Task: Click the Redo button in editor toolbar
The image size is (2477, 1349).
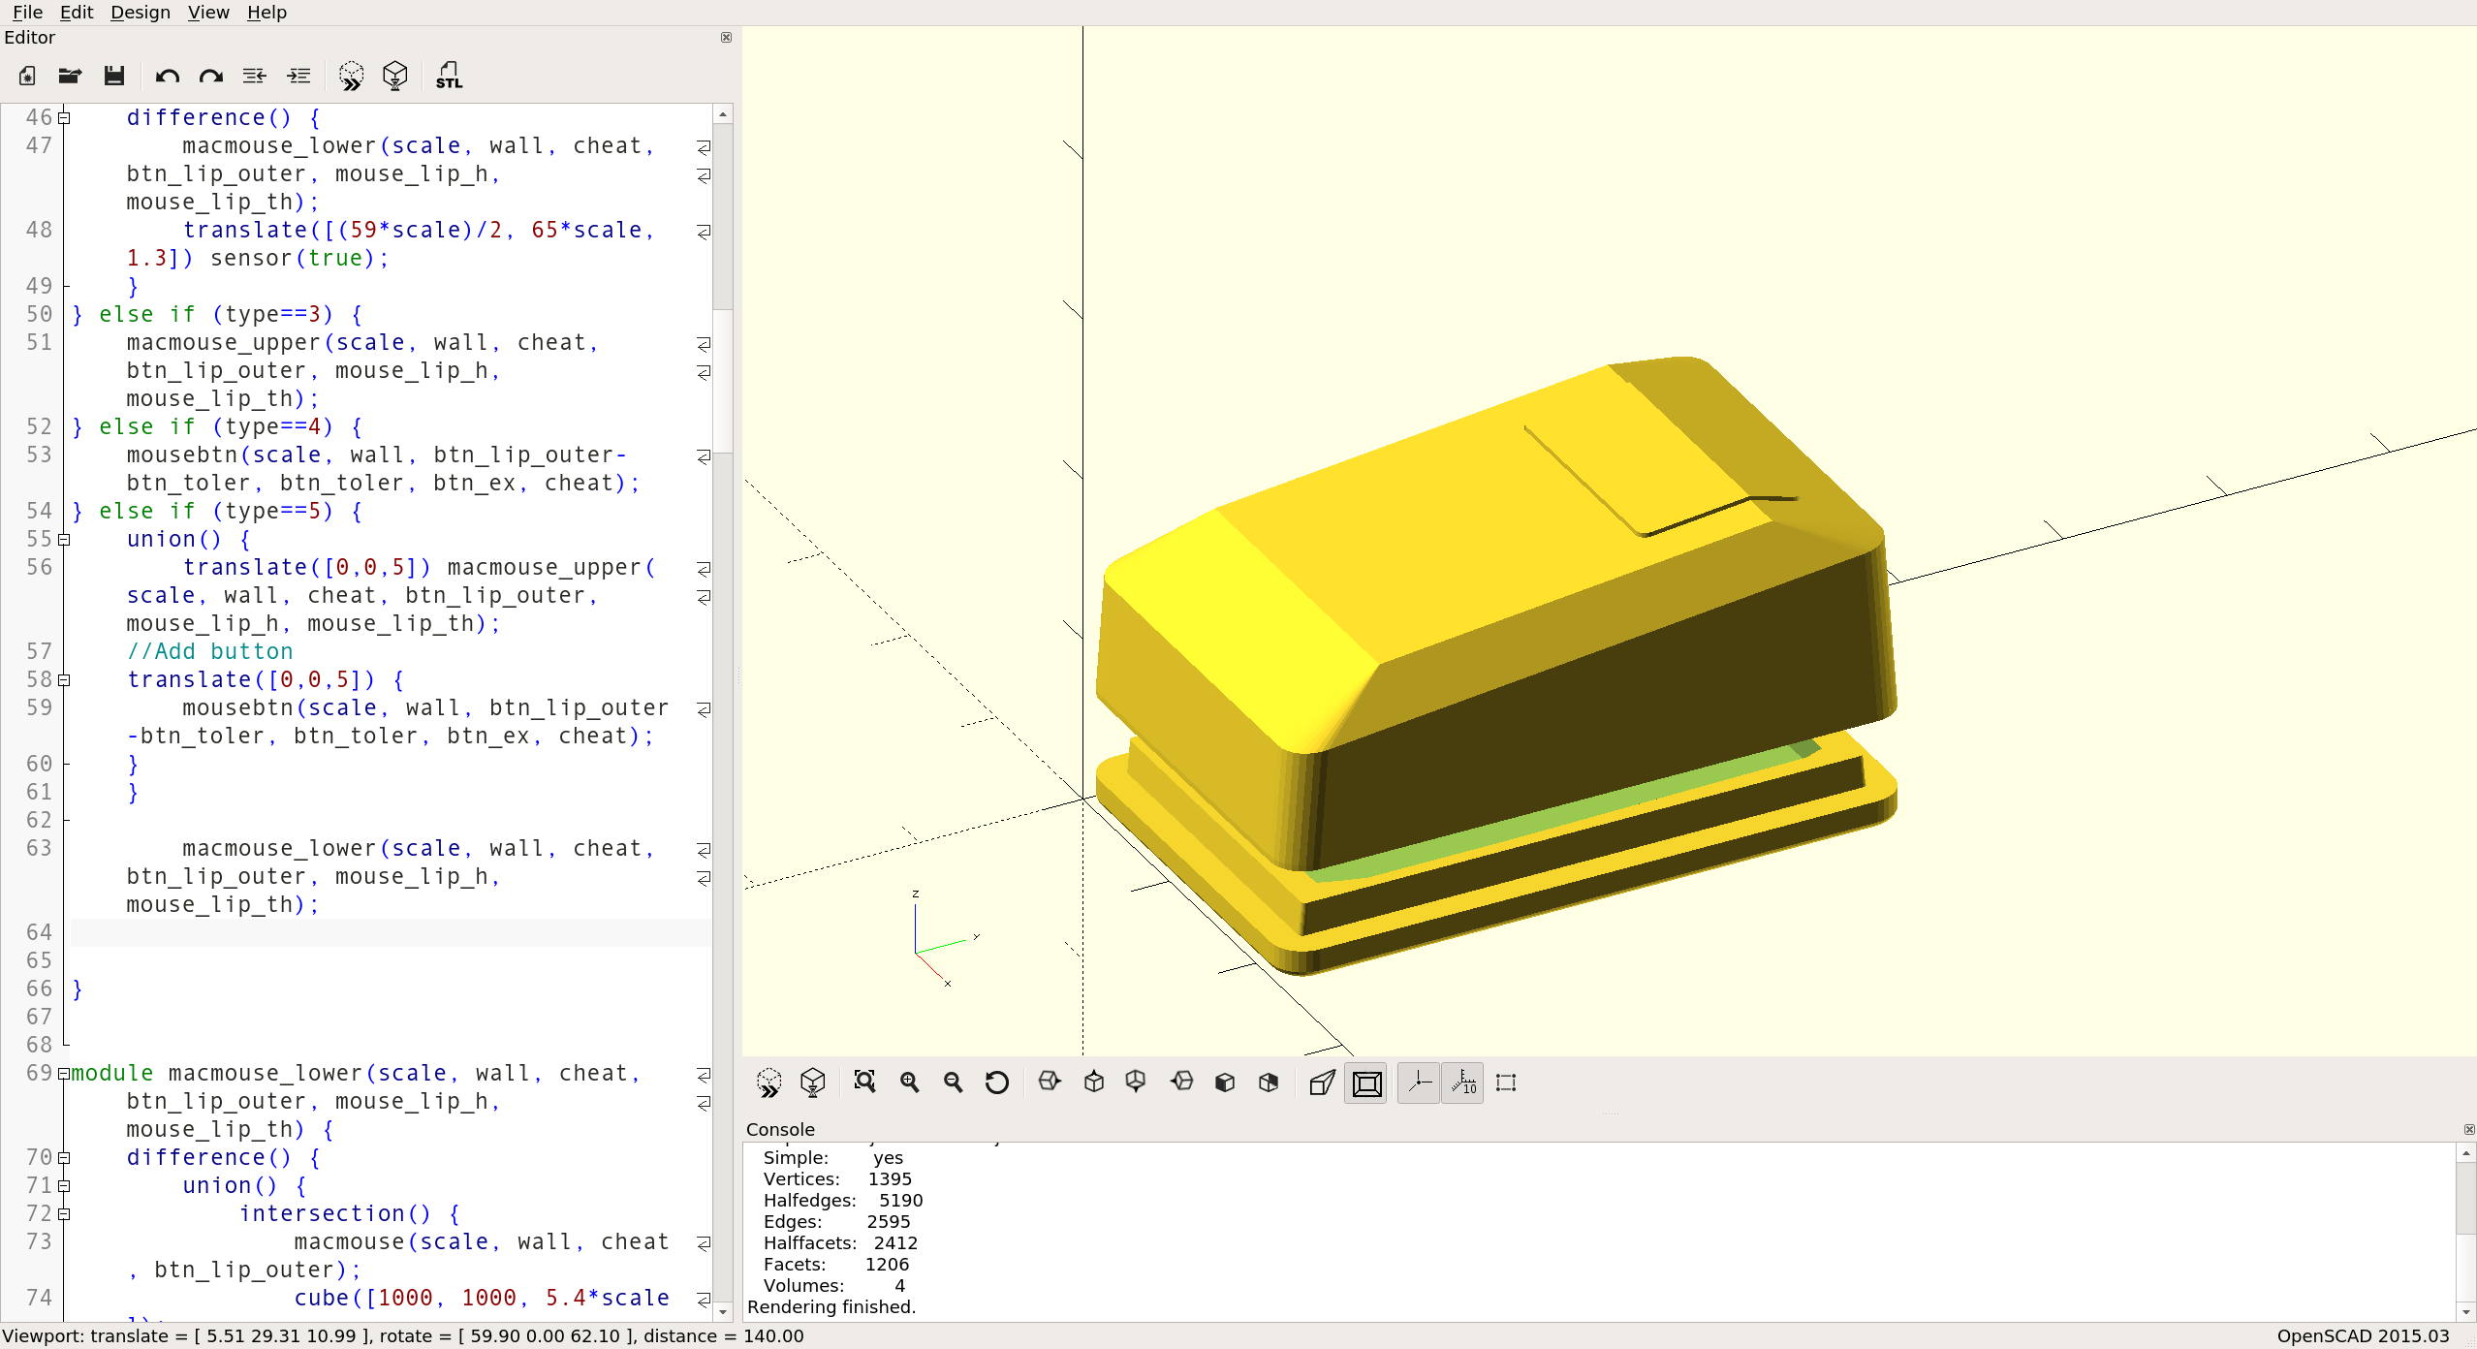Action: [210, 76]
